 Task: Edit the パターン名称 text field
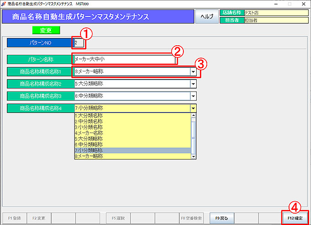125,59
